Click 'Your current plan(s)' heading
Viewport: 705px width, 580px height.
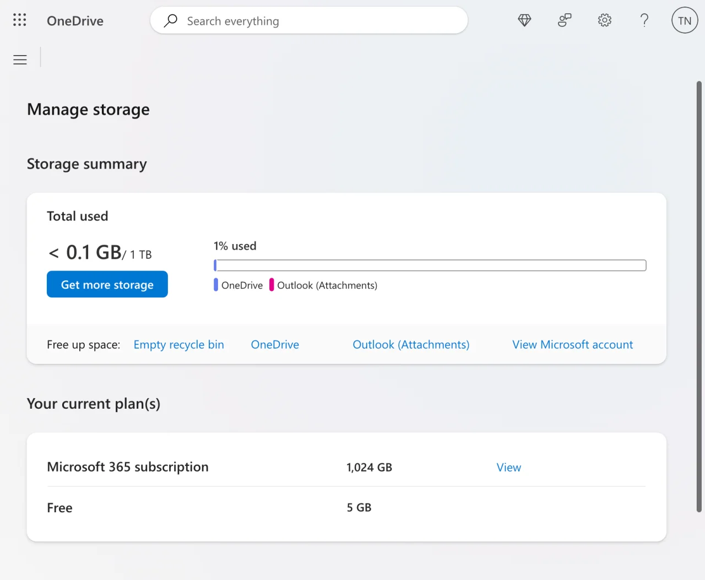point(94,404)
